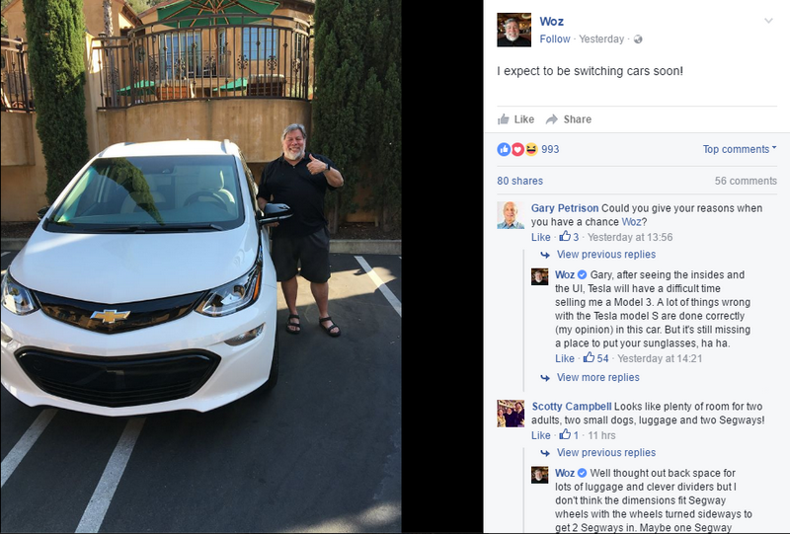This screenshot has width=790, height=534.
Task: Click Woz's profile picture at top of post
Action: tap(513, 30)
